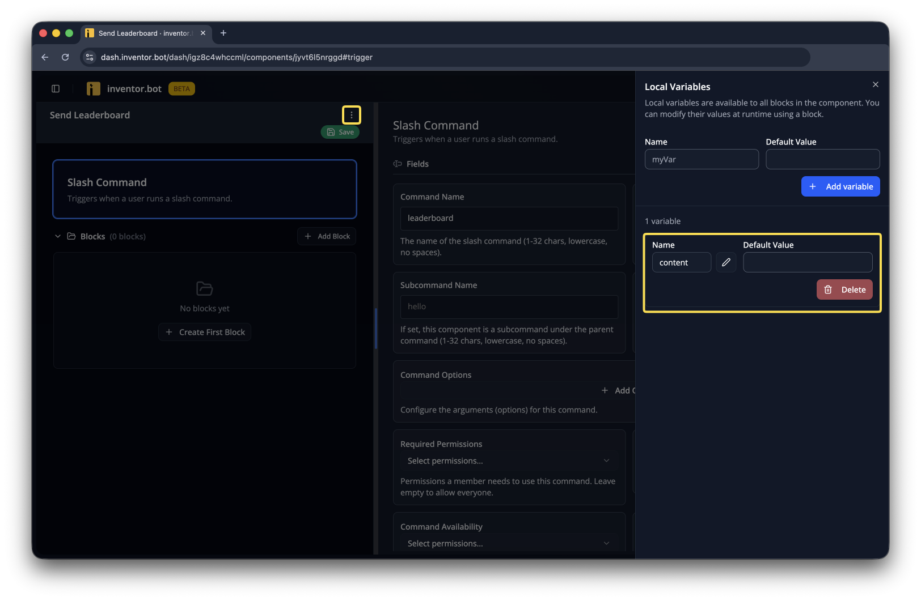Click the empty blocks folder icon
The image size is (921, 601).
pos(205,288)
